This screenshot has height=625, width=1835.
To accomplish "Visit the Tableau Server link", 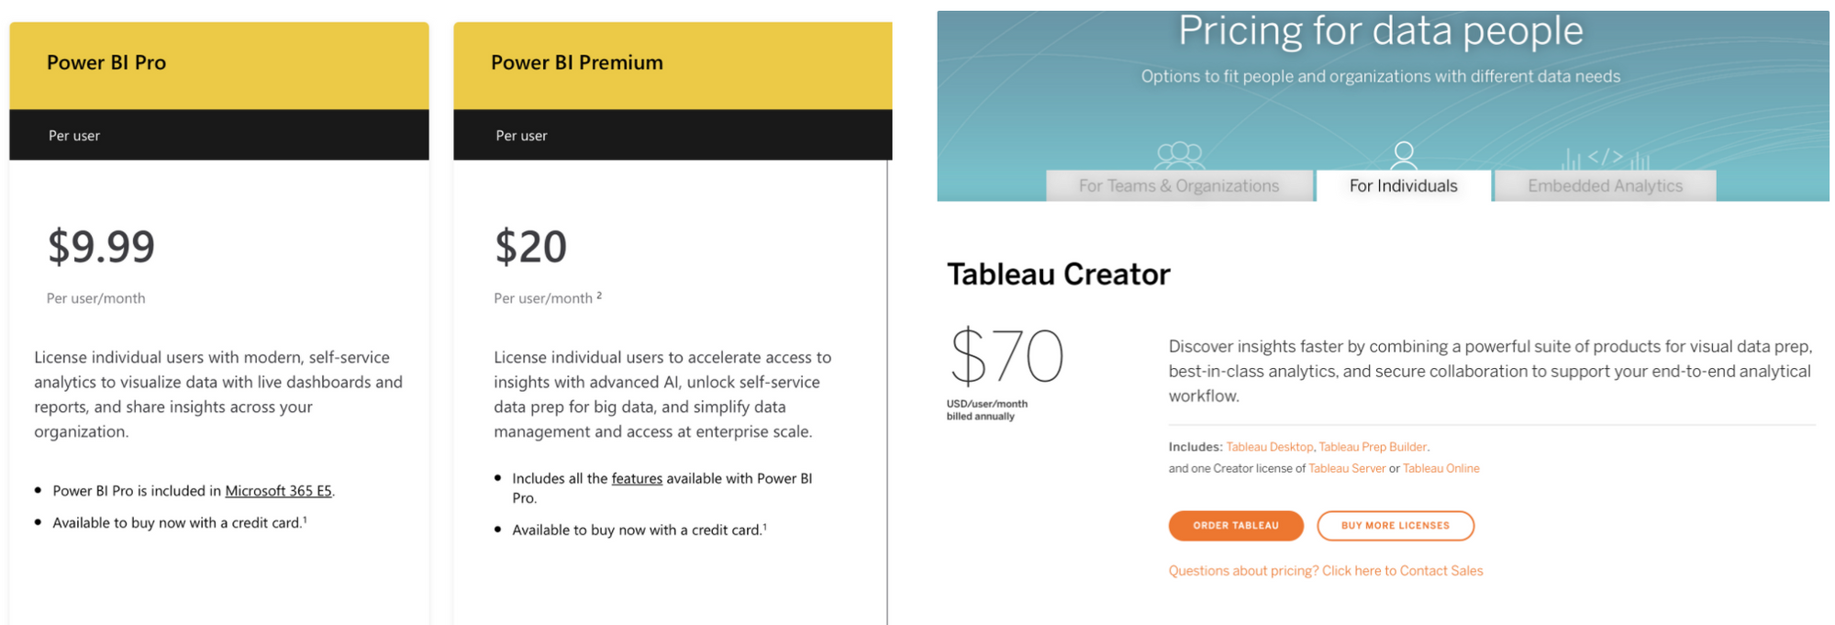I will 1347,468.
